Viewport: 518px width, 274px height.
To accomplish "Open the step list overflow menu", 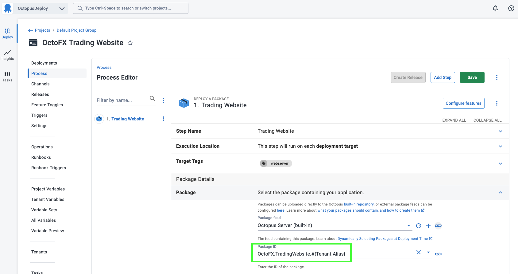I will pyautogui.click(x=164, y=100).
